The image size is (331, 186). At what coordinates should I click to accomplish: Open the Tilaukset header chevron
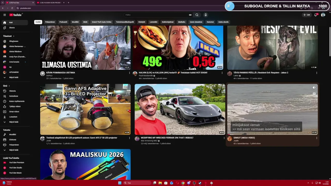pyautogui.click(x=14, y=36)
